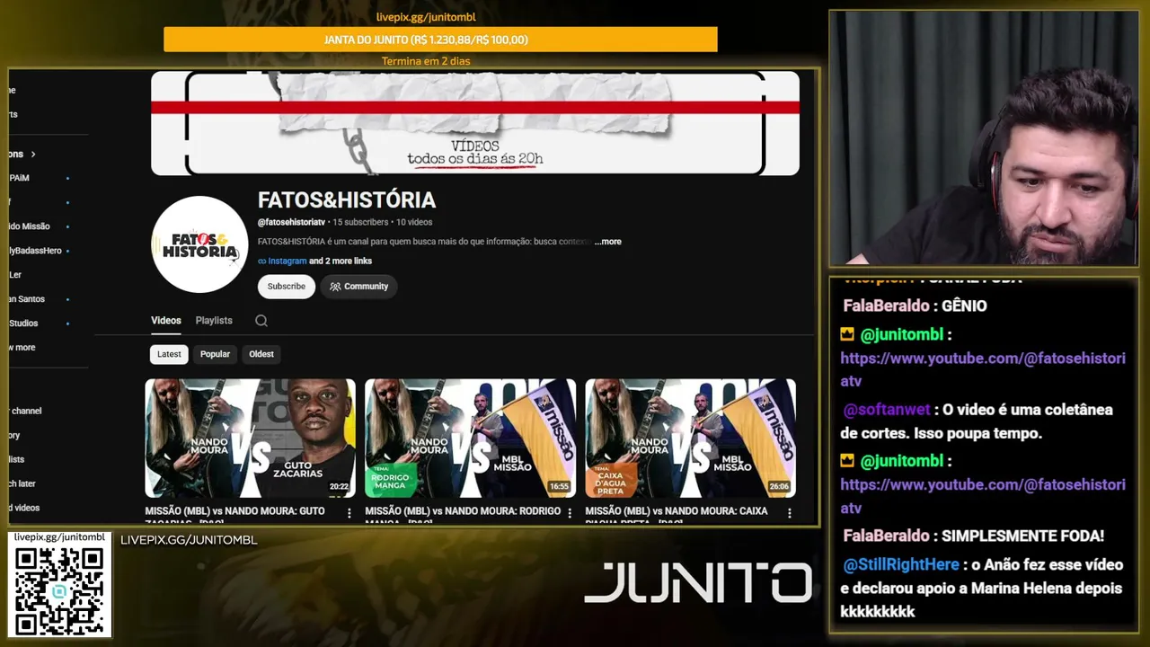
Task: Click 'livepix.gg/junitombl' above the donation bar
Action: pyautogui.click(x=426, y=17)
